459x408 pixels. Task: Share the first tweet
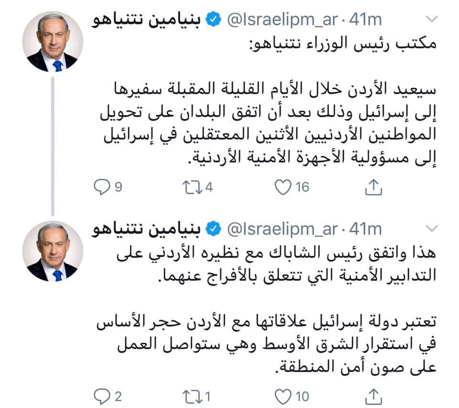coord(373,188)
